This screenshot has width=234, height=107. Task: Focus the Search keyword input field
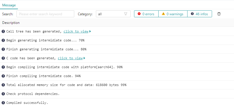(45, 14)
